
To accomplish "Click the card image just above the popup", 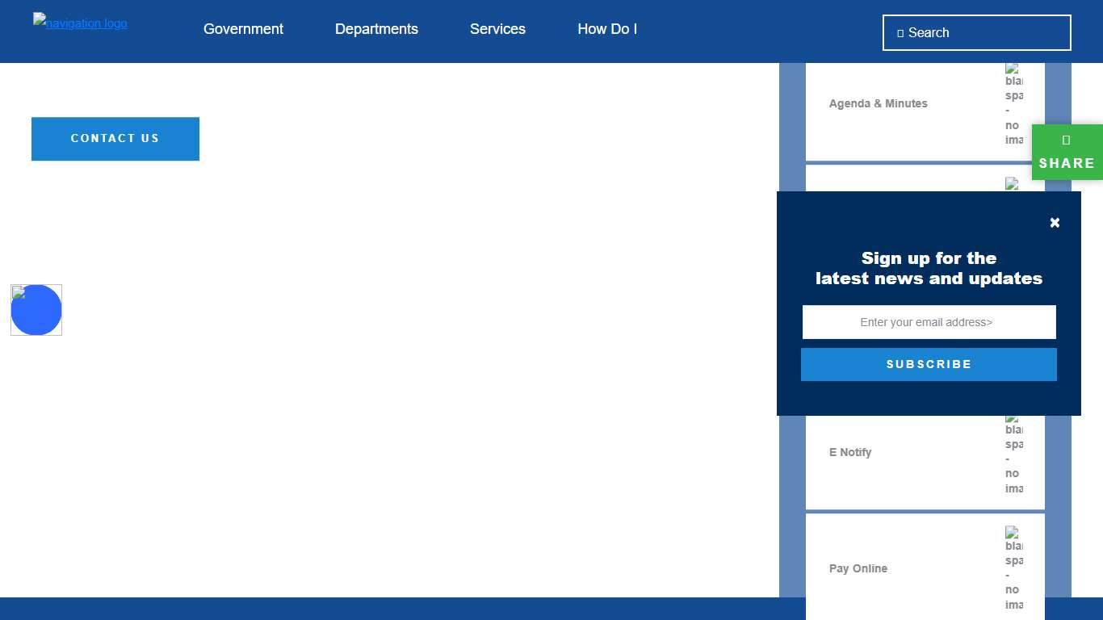I will (1013, 184).
